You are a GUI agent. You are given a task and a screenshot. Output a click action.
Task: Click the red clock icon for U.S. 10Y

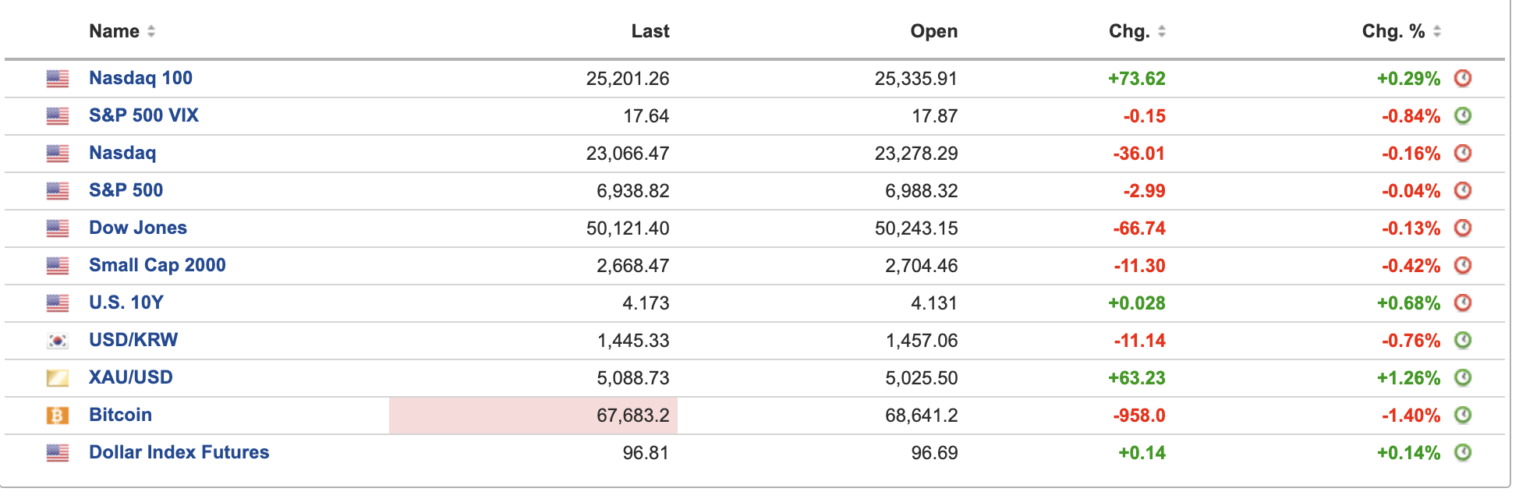1463,303
